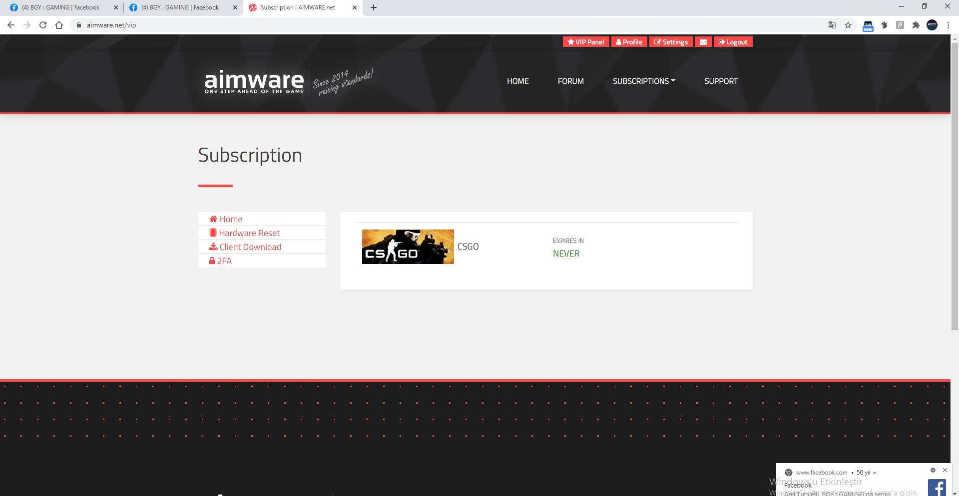
Task: Switch to the first BGY : GAMING Facebook tab
Action: [x=62, y=7]
